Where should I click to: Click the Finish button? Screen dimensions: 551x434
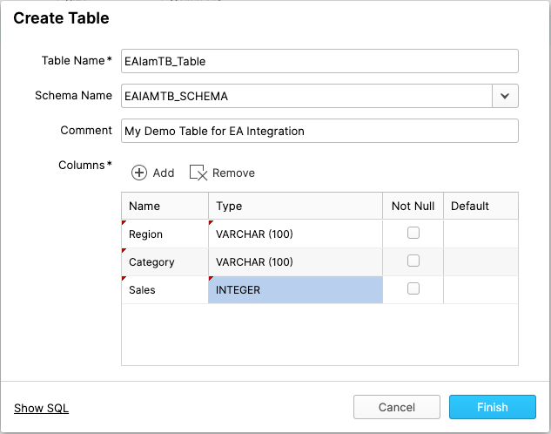click(x=493, y=407)
